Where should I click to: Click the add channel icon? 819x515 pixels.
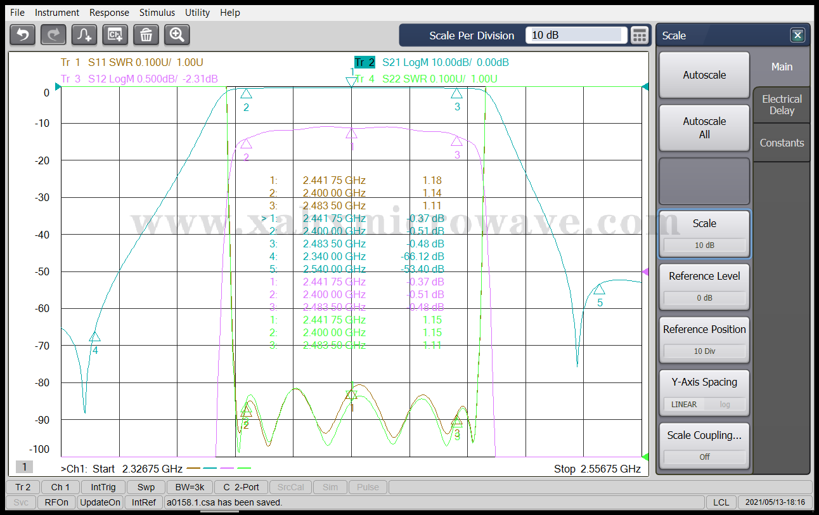point(115,35)
